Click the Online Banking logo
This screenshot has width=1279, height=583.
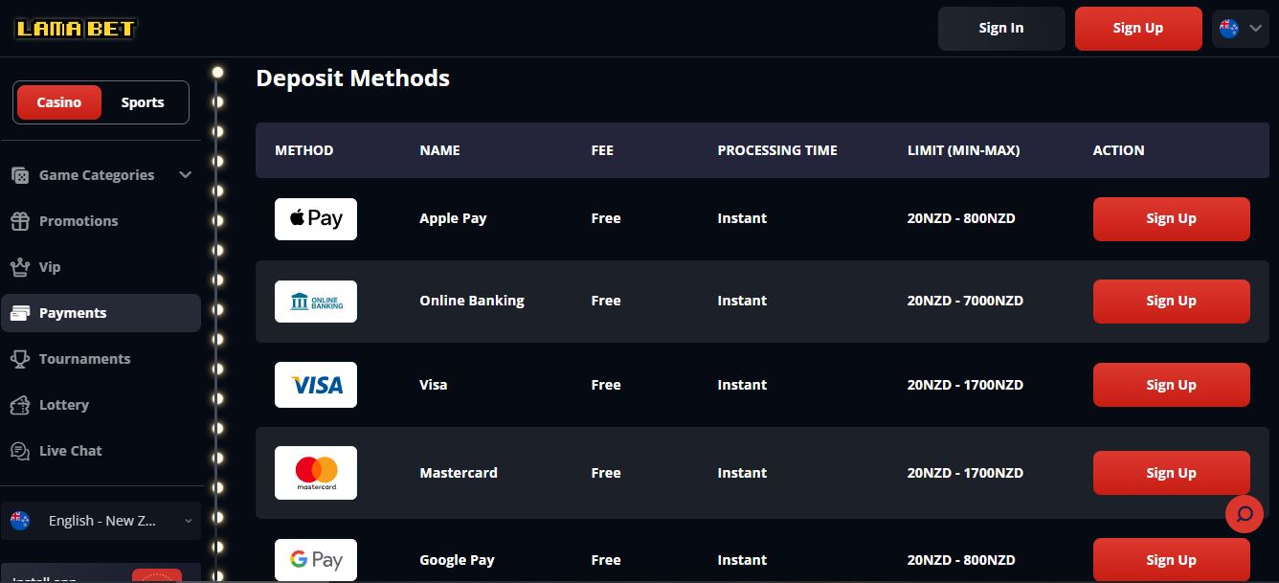click(316, 301)
